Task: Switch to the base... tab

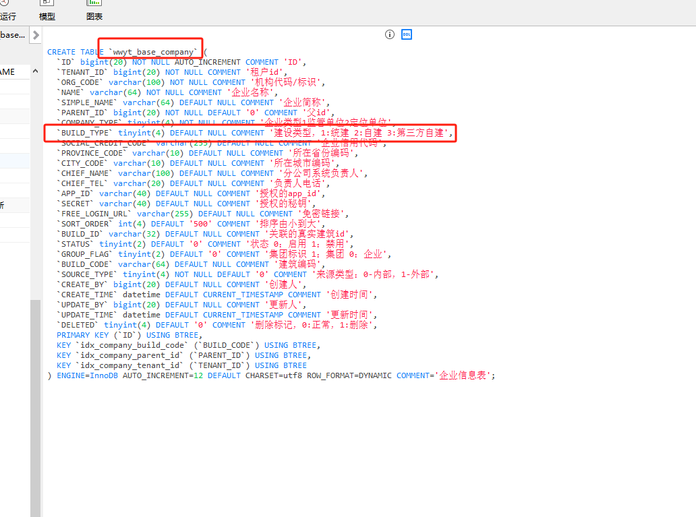Action: coord(13,34)
